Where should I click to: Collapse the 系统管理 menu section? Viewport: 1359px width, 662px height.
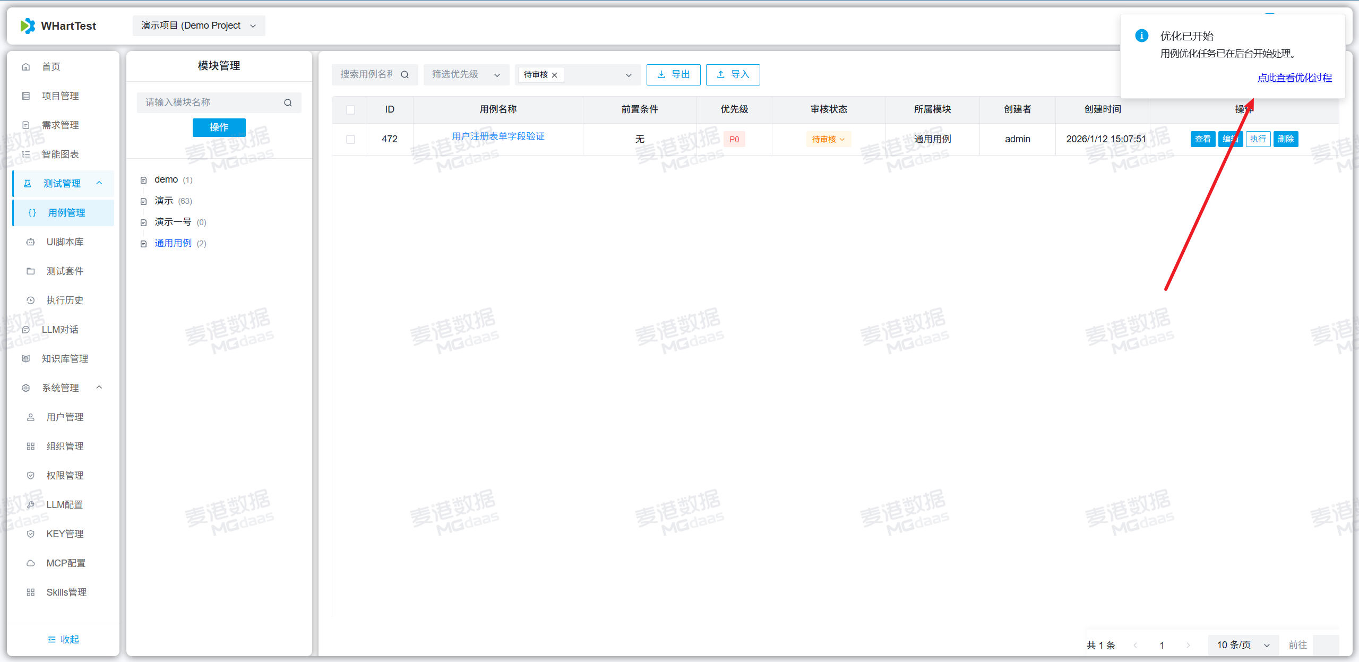(99, 388)
